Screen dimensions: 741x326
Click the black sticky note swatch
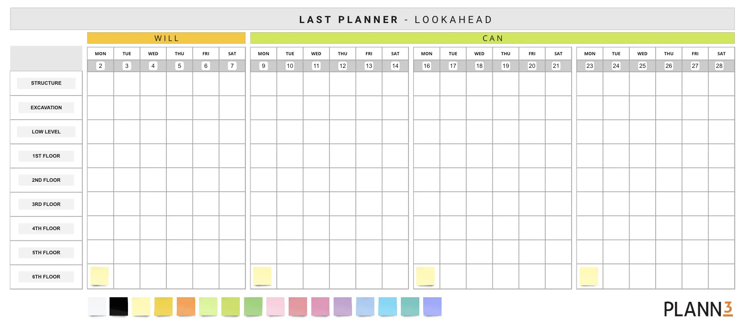pos(118,306)
